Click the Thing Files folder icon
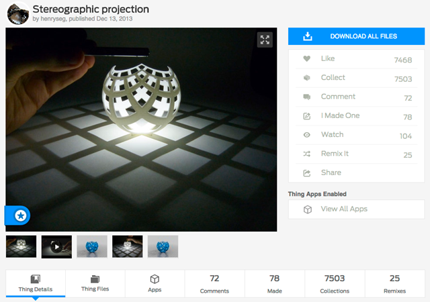This screenshot has height=302, width=430. coord(95,279)
